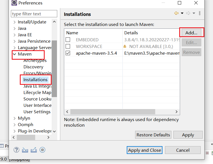
Task: Click the yellow back navigation arrow
Action: (176, 13)
